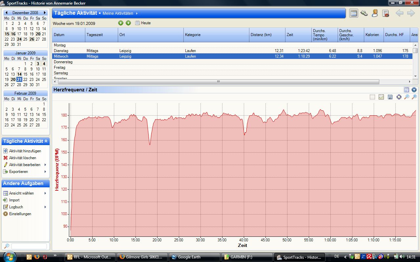Open the chart type dropdown arrow

(414, 90)
